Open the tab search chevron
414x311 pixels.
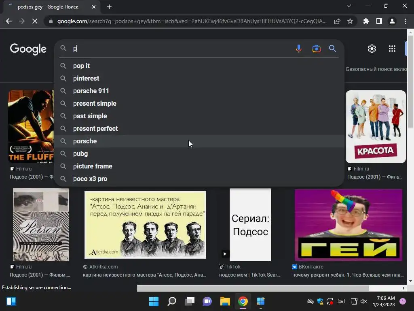coord(349,6)
